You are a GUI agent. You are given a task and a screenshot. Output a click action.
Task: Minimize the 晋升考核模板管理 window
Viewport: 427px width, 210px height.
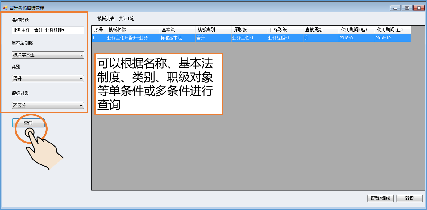tap(395, 8)
